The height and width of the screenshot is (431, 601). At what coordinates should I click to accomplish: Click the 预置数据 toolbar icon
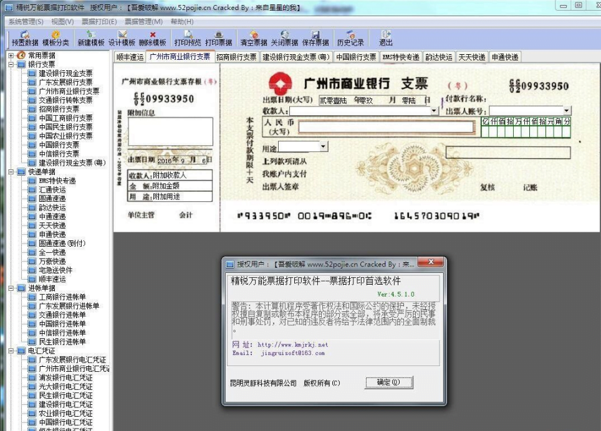25,38
